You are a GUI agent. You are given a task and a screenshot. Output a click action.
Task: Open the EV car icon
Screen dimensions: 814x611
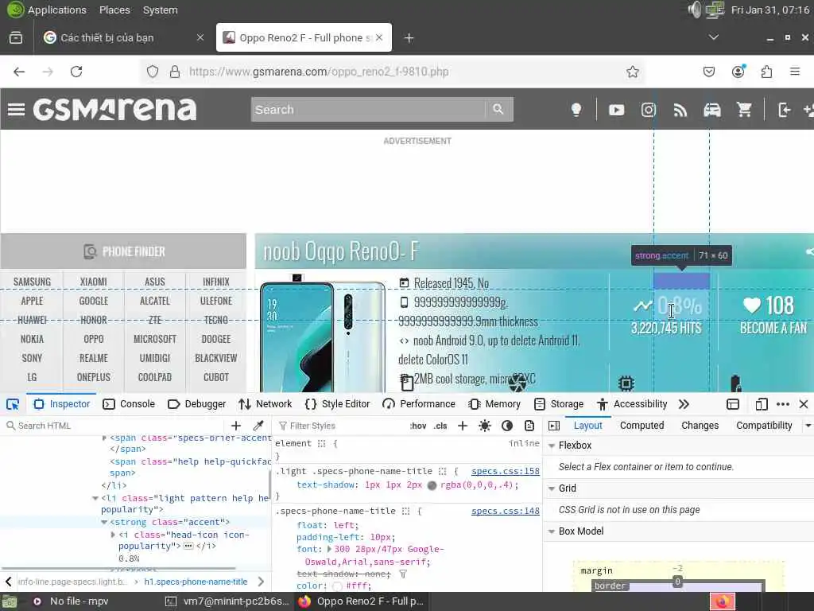[711, 110]
